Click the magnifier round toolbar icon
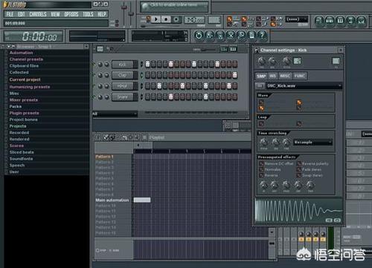372x268 pixels. coord(241,36)
